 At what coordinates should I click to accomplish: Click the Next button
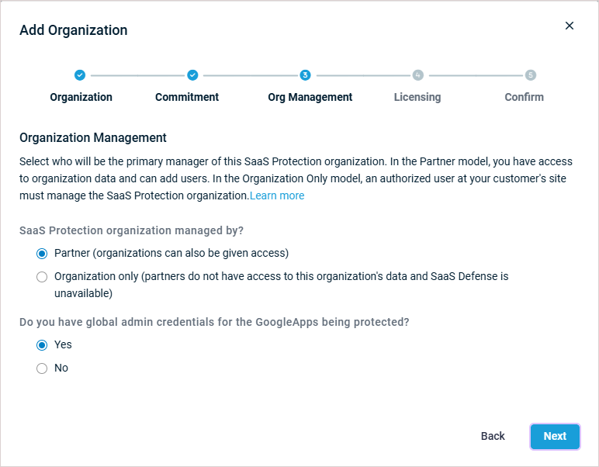pos(555,436)
